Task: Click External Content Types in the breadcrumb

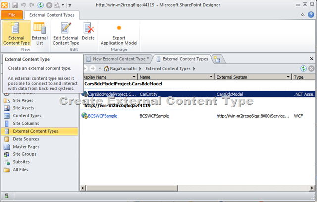Action: (x=168, y=69)
